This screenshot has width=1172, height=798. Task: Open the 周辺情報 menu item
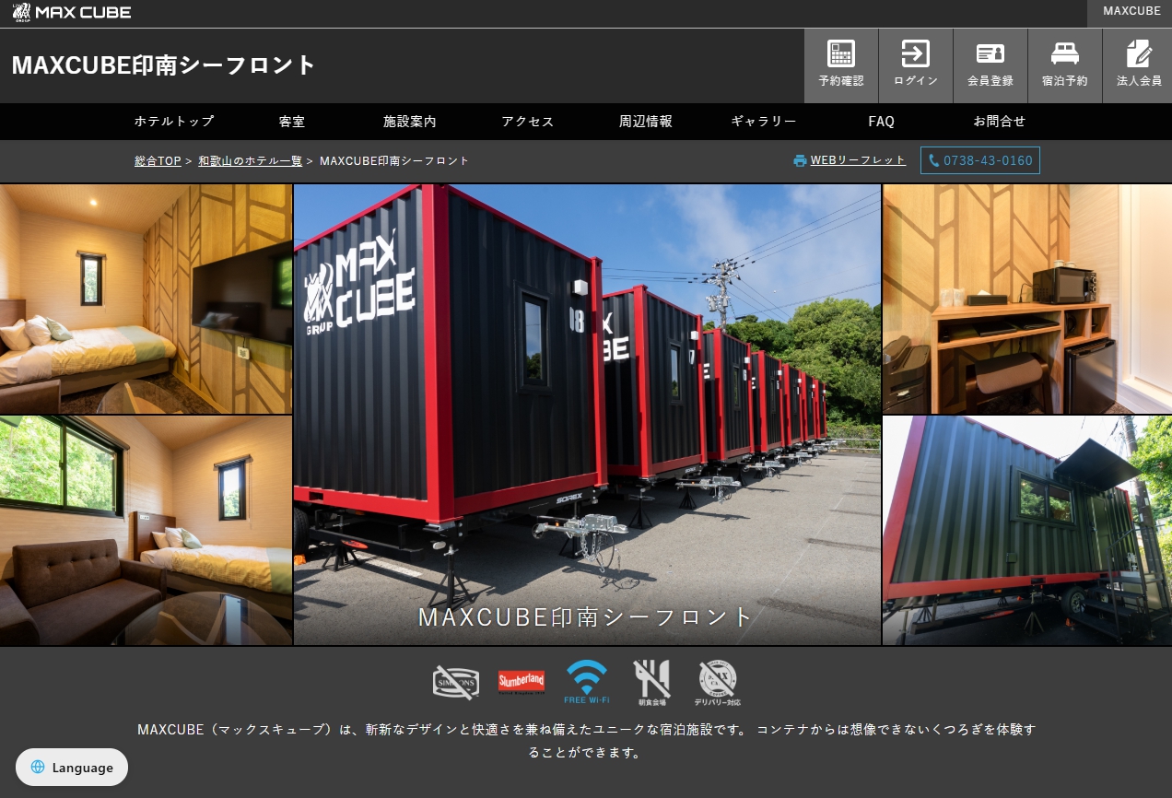(646, 121)
